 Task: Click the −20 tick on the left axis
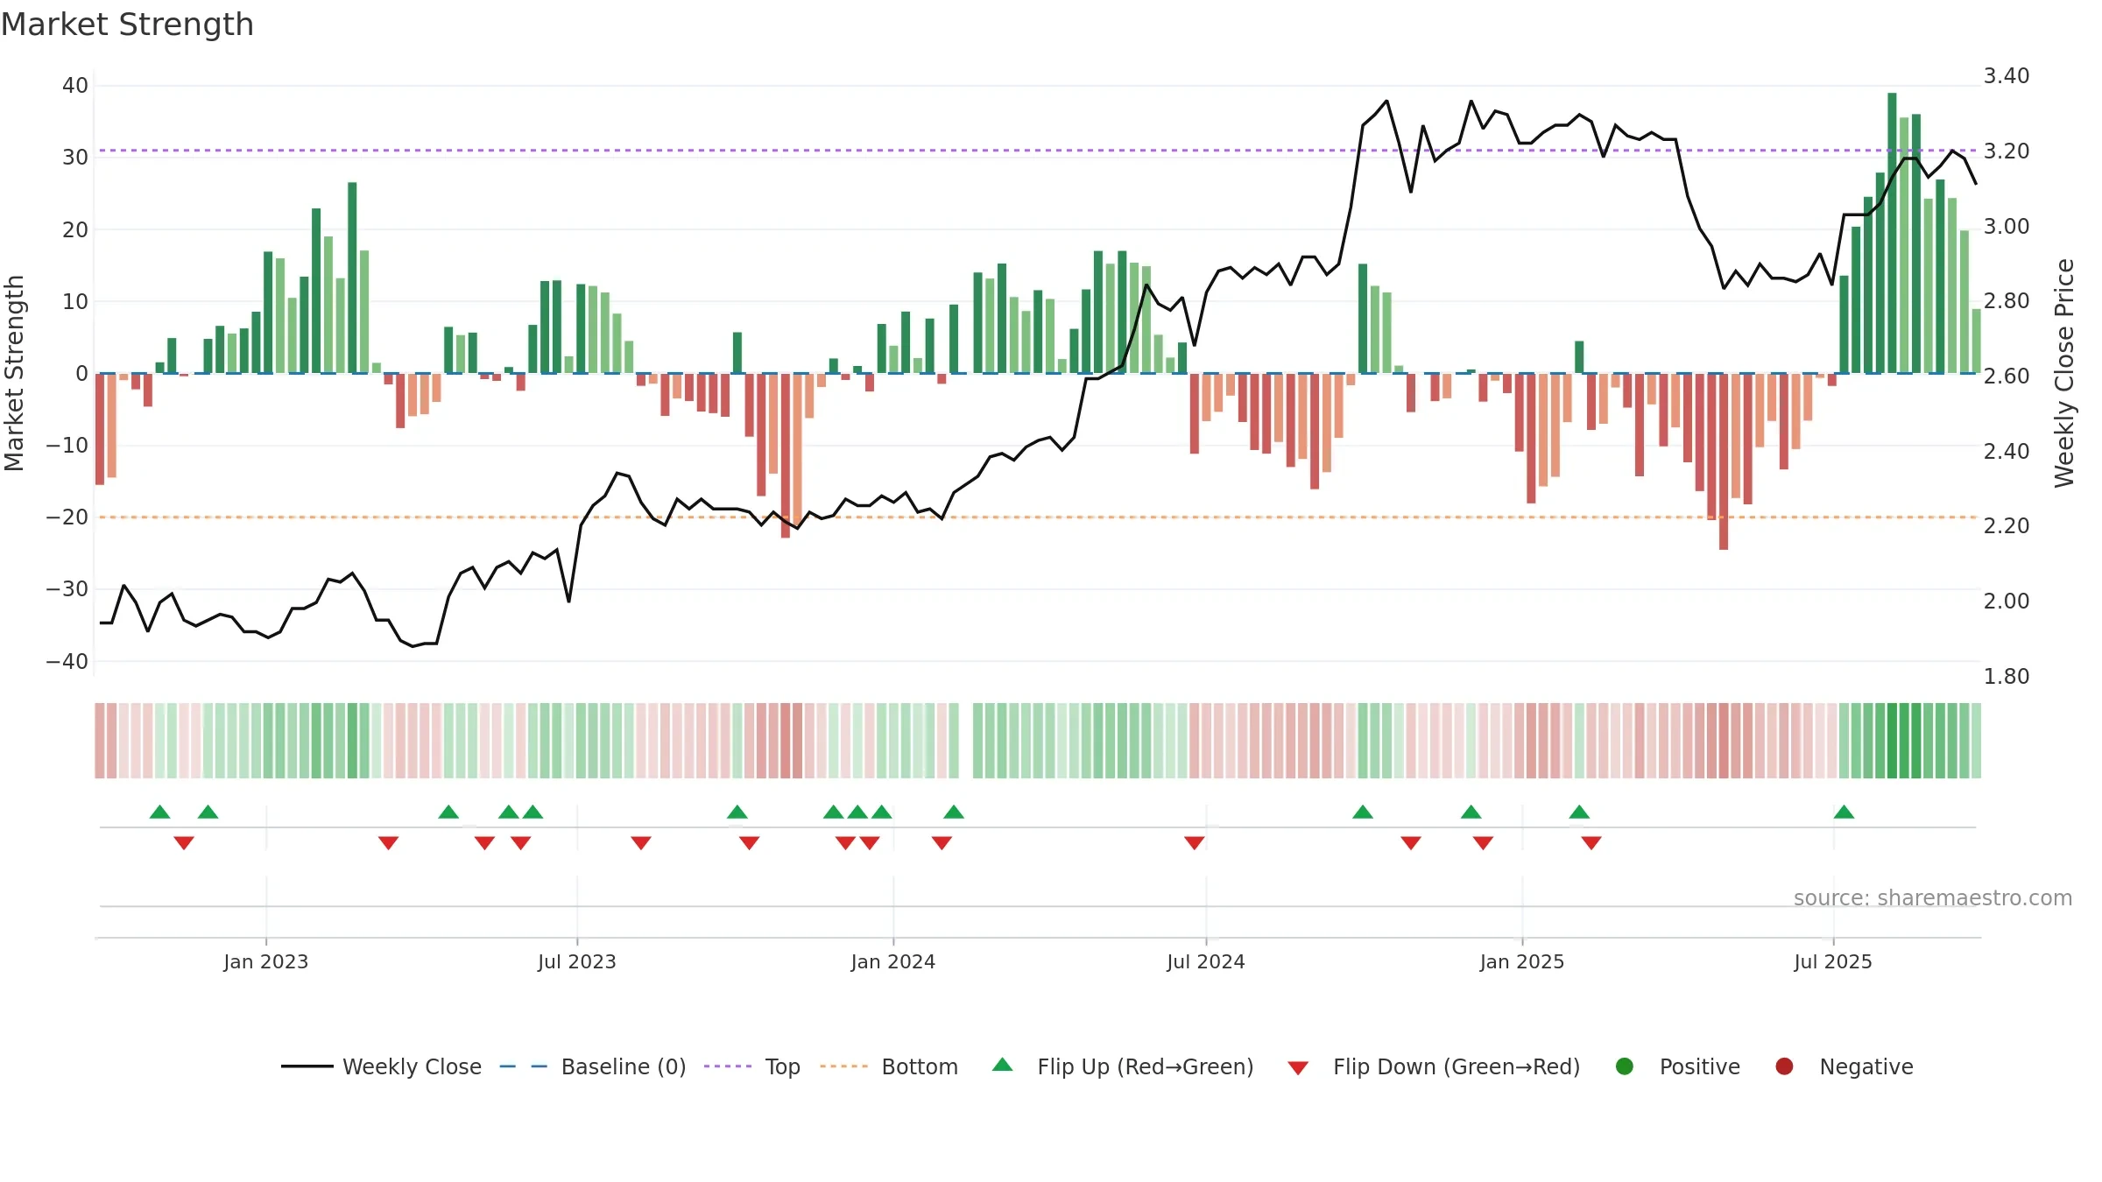[x=67, y=517]
